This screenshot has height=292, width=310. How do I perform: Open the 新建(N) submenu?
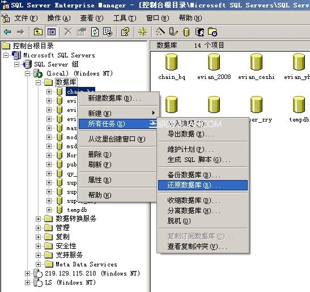pyautogui.click(x=118, y=114)
